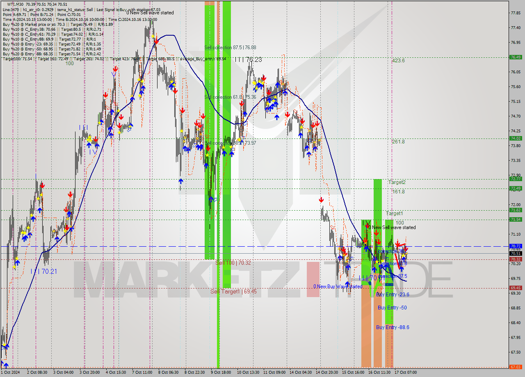Click the '9 Oct 18:00' time axis label
525x377 pixels.
tap(221, 372)
